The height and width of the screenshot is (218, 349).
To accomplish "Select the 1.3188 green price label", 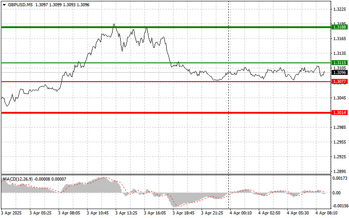I will (340, 27).
